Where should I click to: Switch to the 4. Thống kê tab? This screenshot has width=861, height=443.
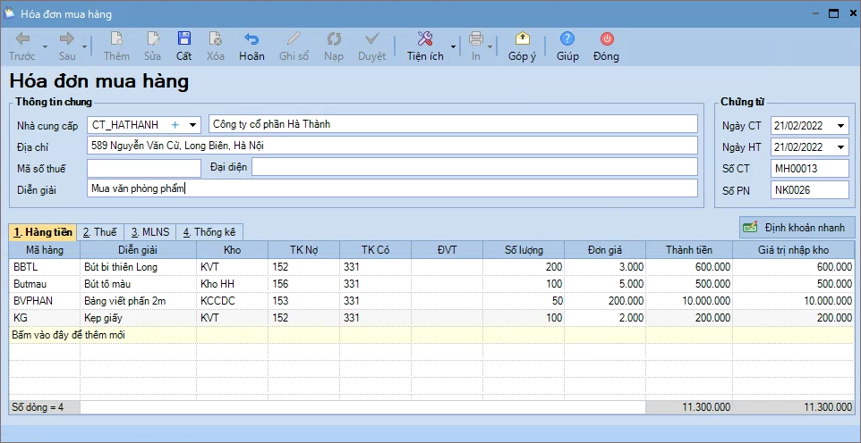pyautogui.click(x=209, y=232)
